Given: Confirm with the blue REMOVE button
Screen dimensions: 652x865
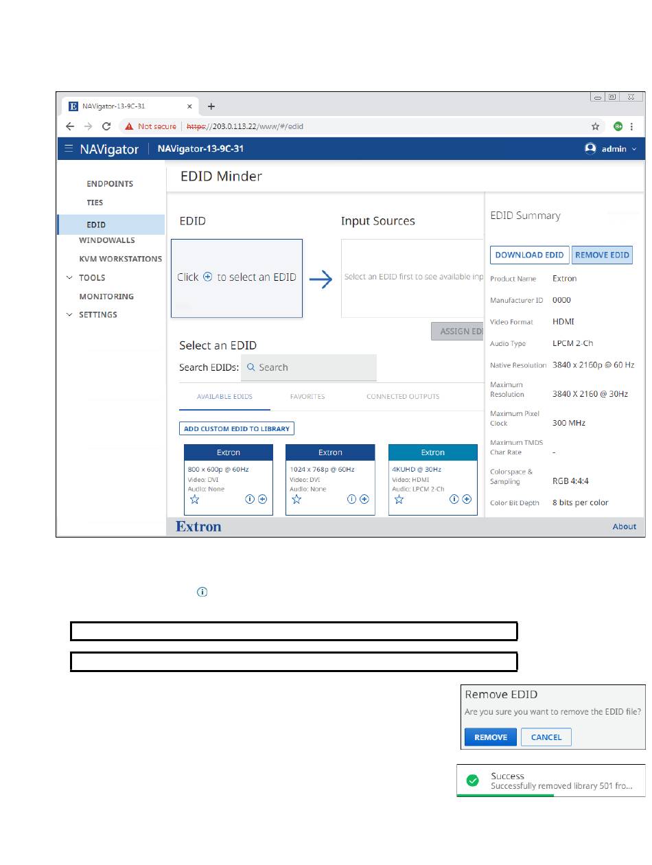Looking at the screenshot, I should [491, 737].
